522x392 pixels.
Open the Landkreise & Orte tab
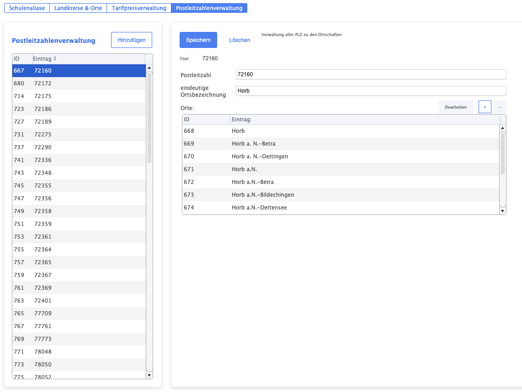coord(78,8)
